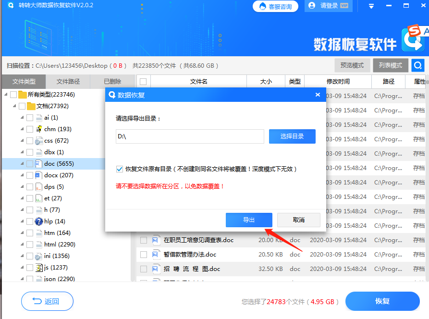Toggle the select-all checkbox in list header
The height and width of the screenshot is (319, 429).
[x=143, y=81]
